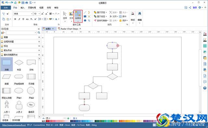
Task: Open the settings gear at top right
Action: coord(200,7)
